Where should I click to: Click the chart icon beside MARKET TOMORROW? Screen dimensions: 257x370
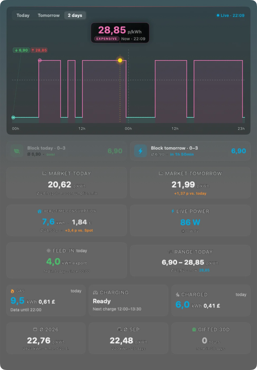pos(161,173)
